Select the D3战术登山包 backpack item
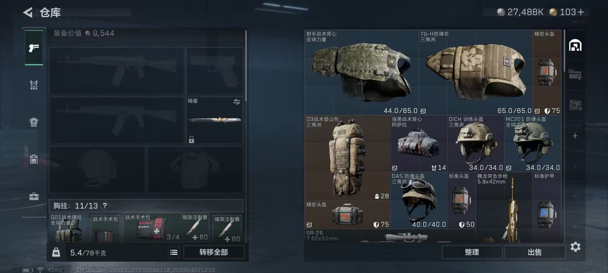Screen dimensions: 608x273 [347, 158]
